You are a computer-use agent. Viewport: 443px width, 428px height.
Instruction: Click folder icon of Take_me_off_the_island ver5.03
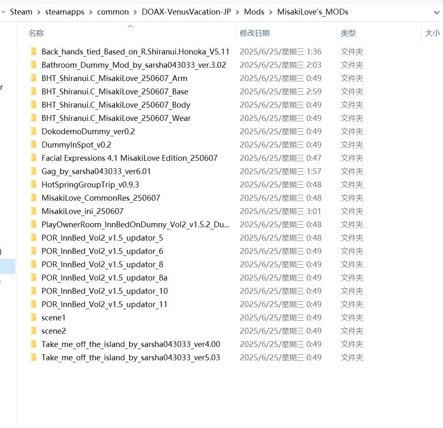click(x=34, y=357)
